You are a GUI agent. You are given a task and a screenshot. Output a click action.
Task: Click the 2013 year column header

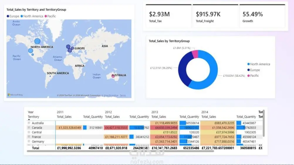155,112
